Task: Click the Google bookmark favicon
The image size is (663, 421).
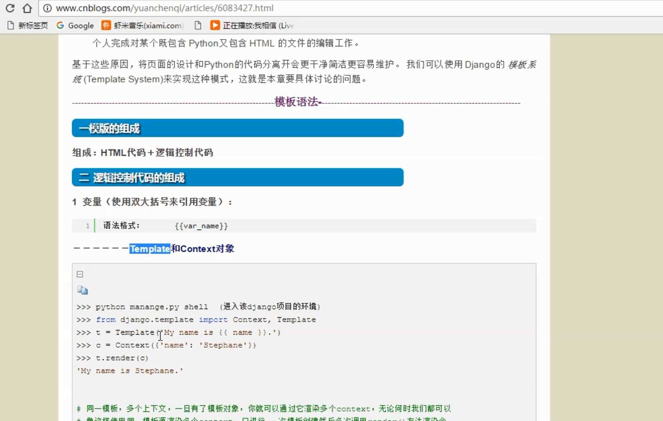Action: pyautogui.click(x=60, y=25)
